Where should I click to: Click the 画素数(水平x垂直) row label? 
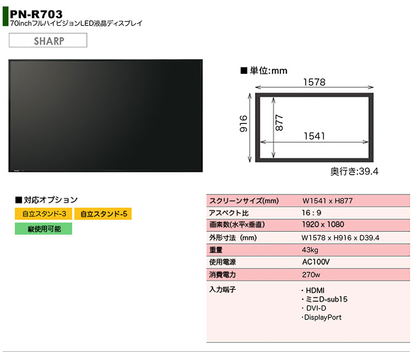click(x=237, y=225)
